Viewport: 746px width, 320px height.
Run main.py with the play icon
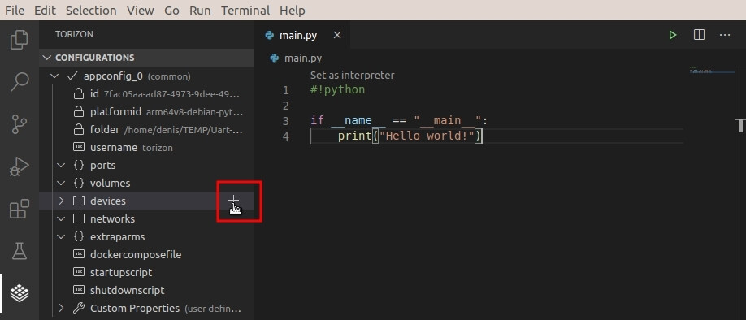click(x=672, y=35)
